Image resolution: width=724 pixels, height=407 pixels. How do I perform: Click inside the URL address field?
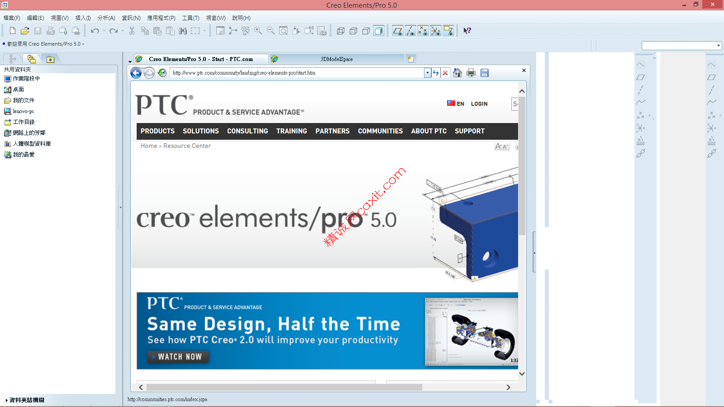tap(297, 73)
